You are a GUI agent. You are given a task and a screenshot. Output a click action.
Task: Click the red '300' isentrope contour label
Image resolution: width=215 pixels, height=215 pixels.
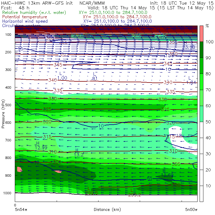click(x=176, y=185)
